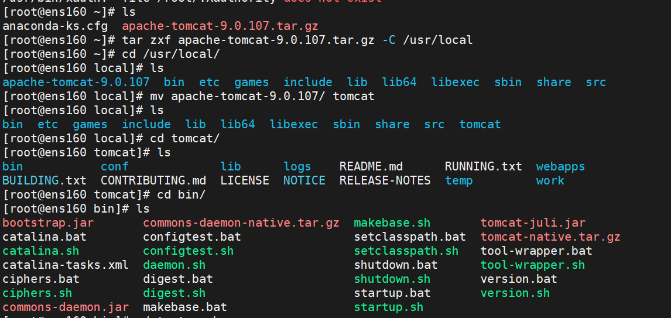
Task: Click the green configtest.sh script name
Action: (189, 251)
